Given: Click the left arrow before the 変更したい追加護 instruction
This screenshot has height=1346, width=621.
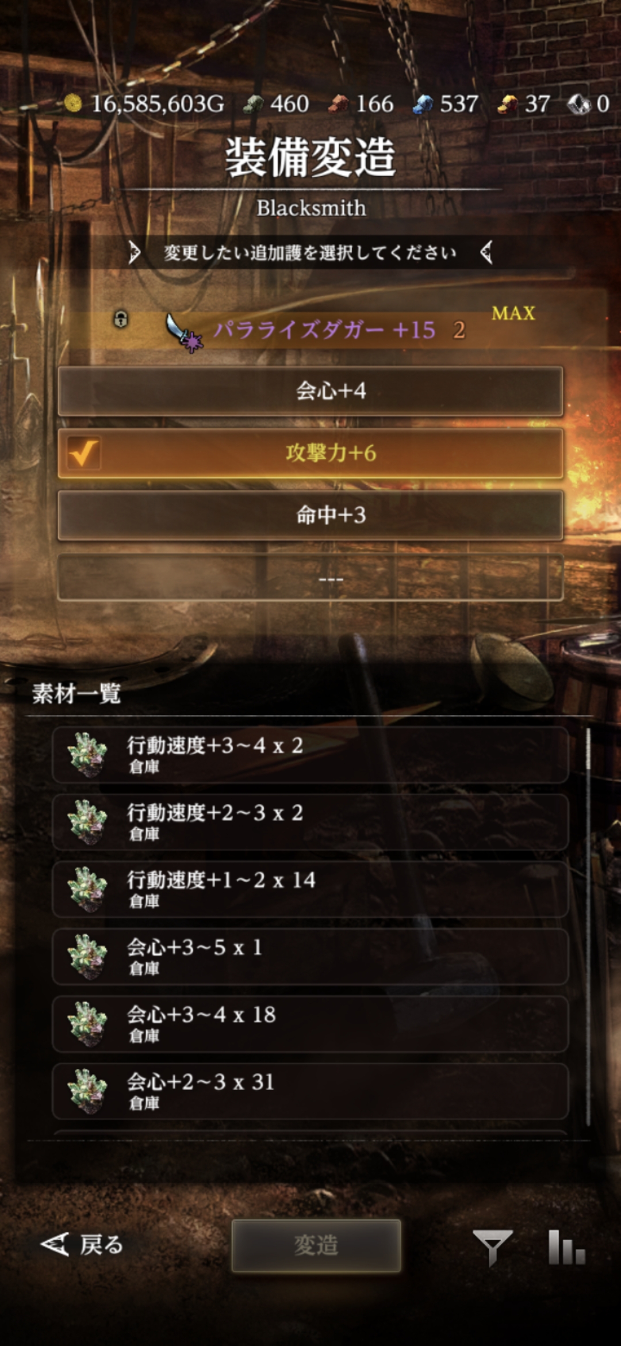Looking at the screenshot, I should pyautogui.click(x=135, y=252).
